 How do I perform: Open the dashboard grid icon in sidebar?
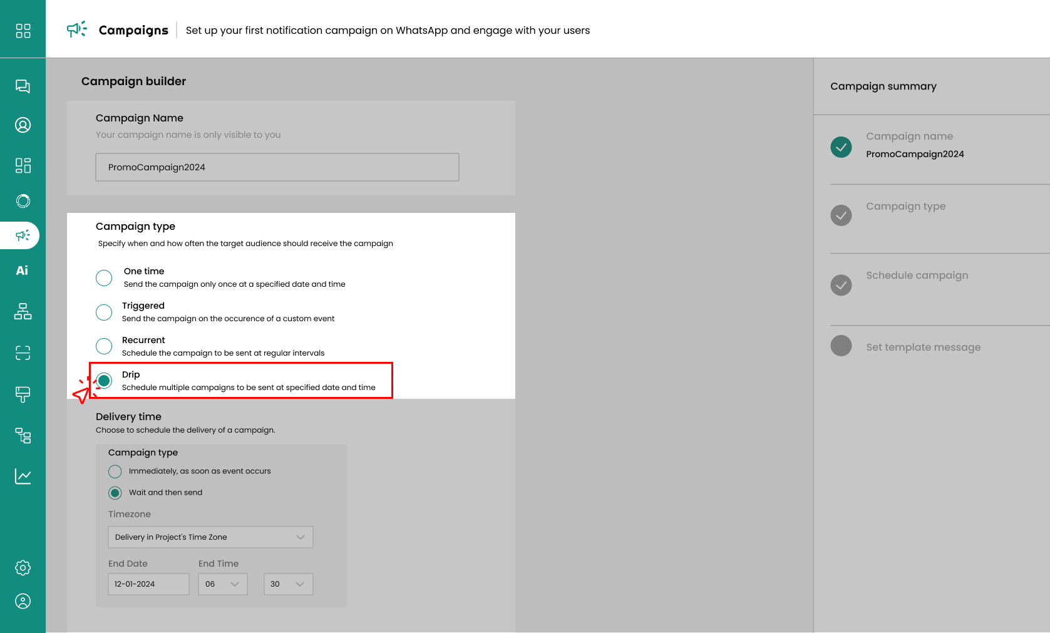click(23, 31)
